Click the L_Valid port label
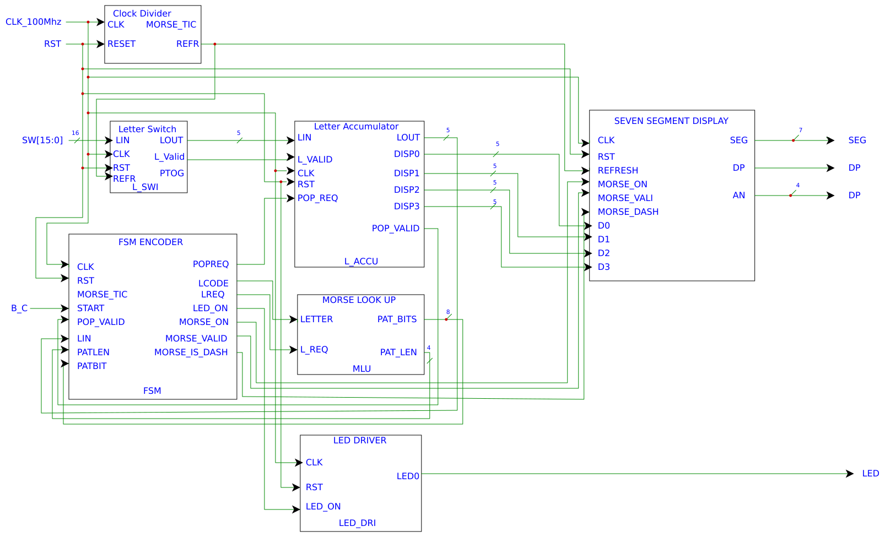The height and width of the screenshot is (537, 885). tap(169, 157)
